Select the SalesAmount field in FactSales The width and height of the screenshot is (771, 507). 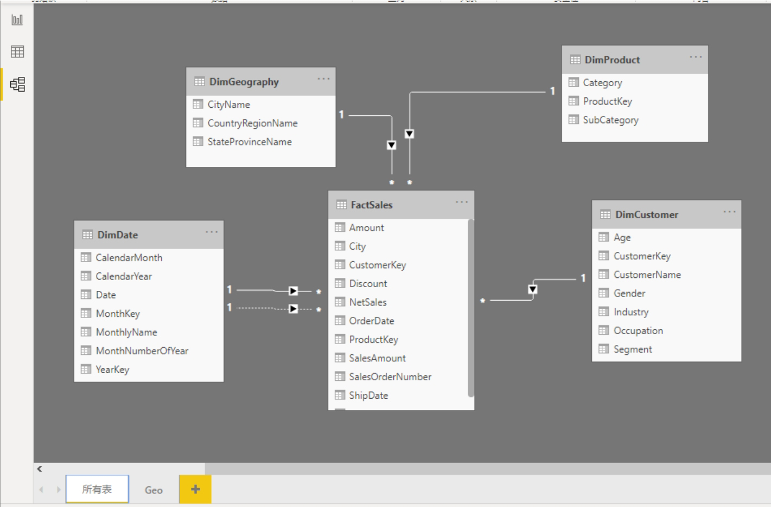(x=377, y=358)
